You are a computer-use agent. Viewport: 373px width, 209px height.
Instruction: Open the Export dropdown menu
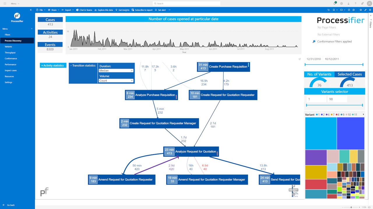pos(68,10)
